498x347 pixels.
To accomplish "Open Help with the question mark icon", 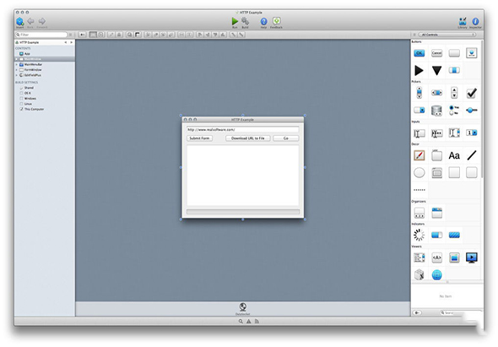I will (263, 21).
